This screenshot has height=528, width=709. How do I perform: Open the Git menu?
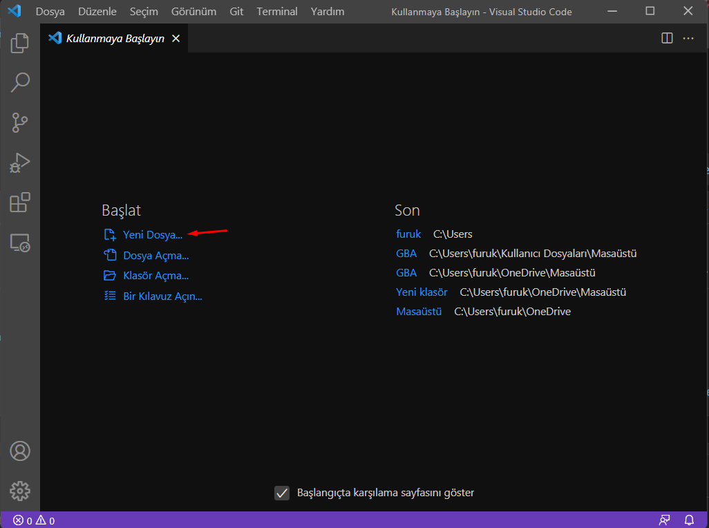pyautogui.click(x=236, y=11)
